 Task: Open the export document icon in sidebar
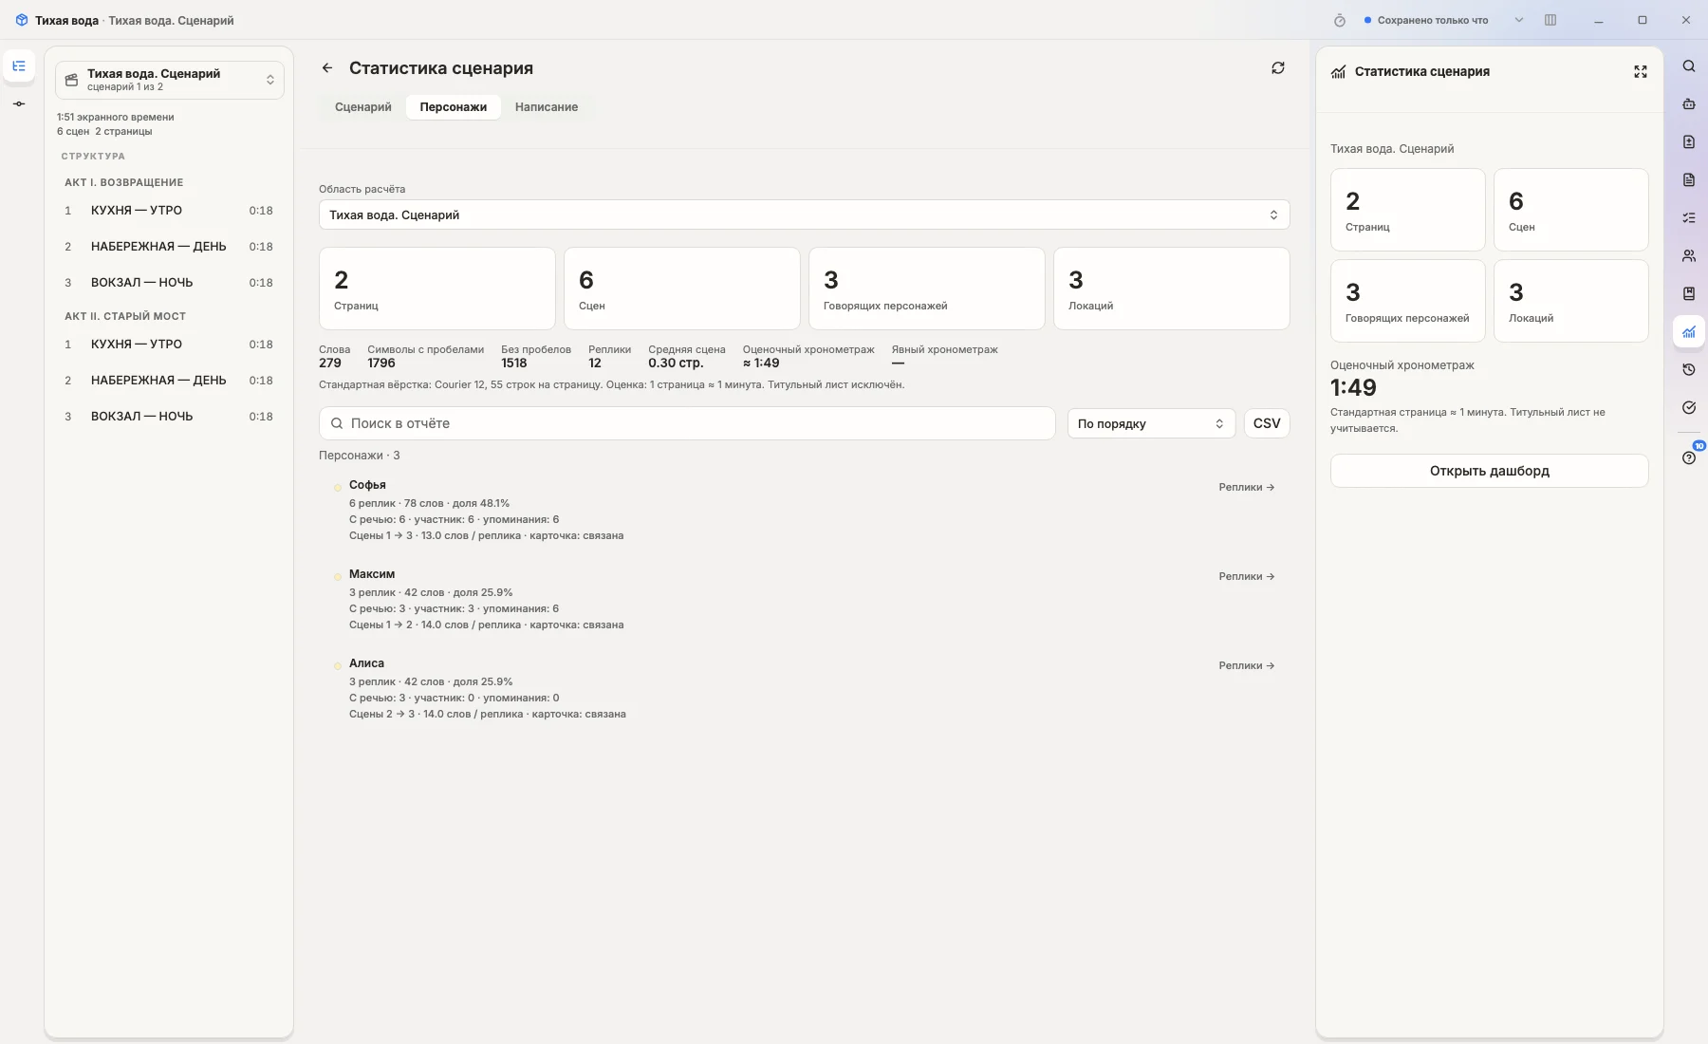[1689, 142]
